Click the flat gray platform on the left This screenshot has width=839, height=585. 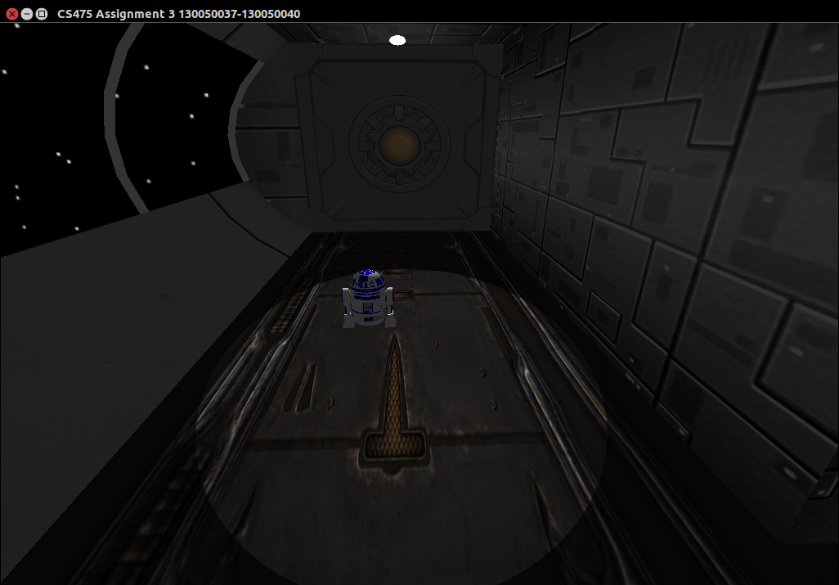click(x=98, y=344)
